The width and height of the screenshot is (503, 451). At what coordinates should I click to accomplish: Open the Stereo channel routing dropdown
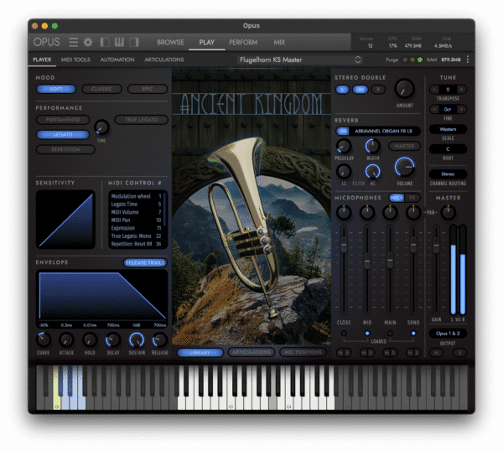click(448, 174)
